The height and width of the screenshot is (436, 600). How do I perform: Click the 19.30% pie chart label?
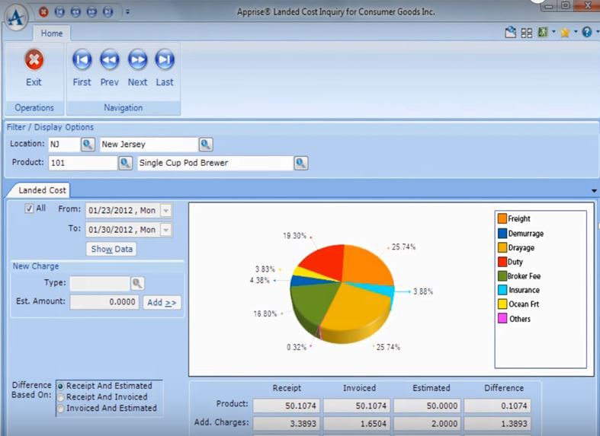tap(294, 236)
